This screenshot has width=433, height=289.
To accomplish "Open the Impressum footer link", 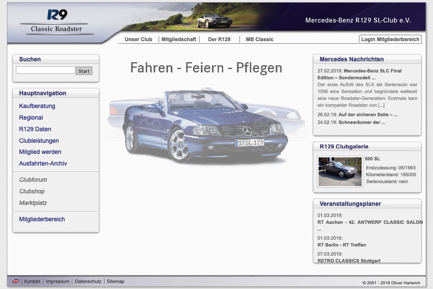I will point(58,281).
